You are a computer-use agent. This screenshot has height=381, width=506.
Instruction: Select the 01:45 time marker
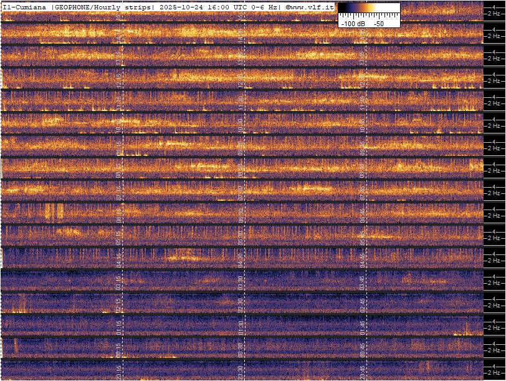point(362,328)
